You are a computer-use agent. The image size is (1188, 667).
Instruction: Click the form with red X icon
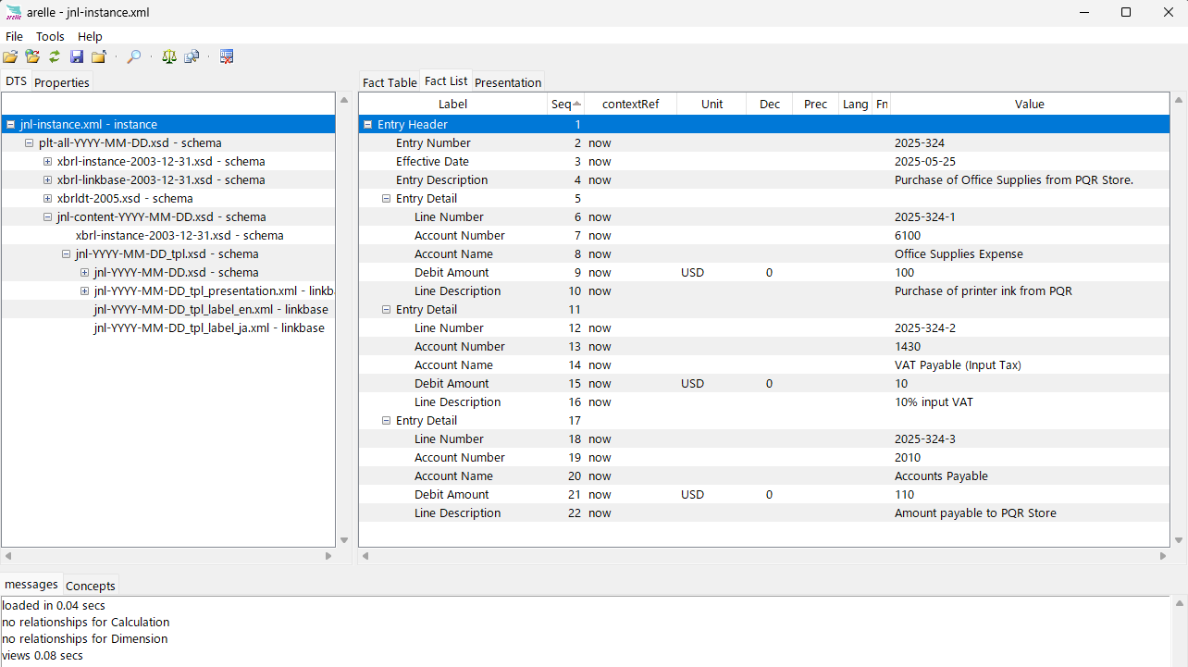[x=227, y=56]
